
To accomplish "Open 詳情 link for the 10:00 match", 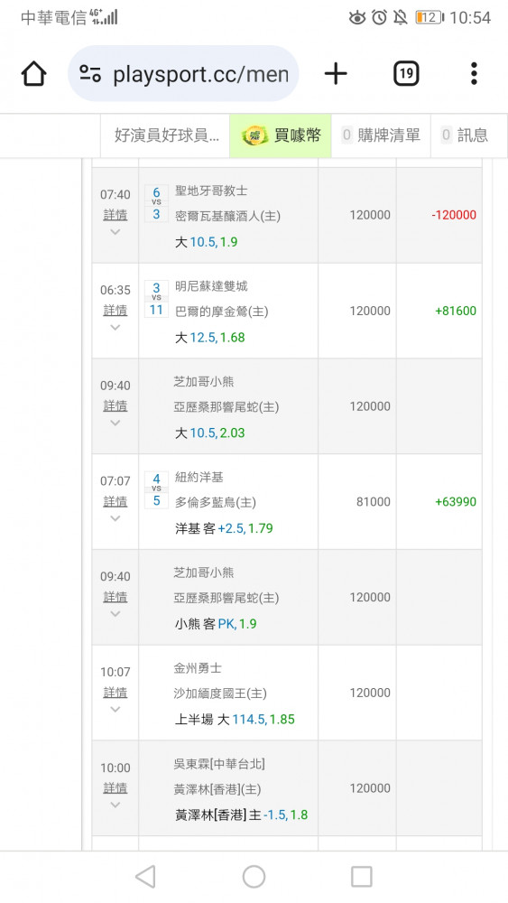I will (115, 787).
